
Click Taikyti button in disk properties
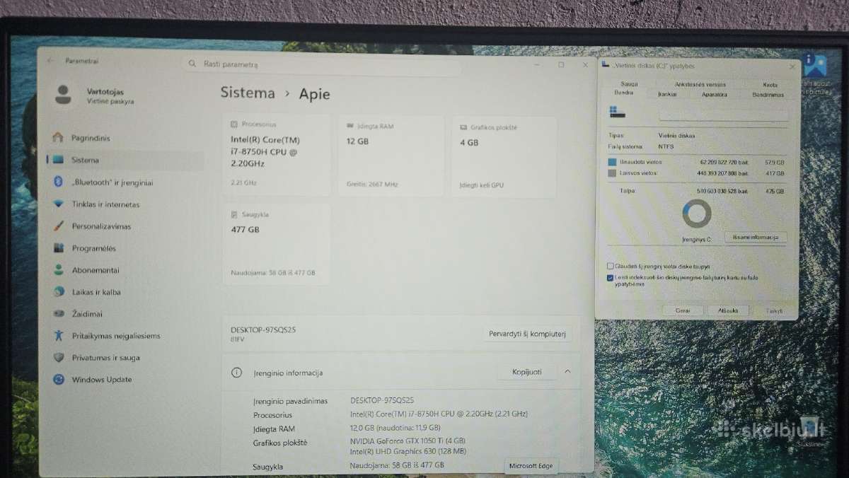point(775,311)
